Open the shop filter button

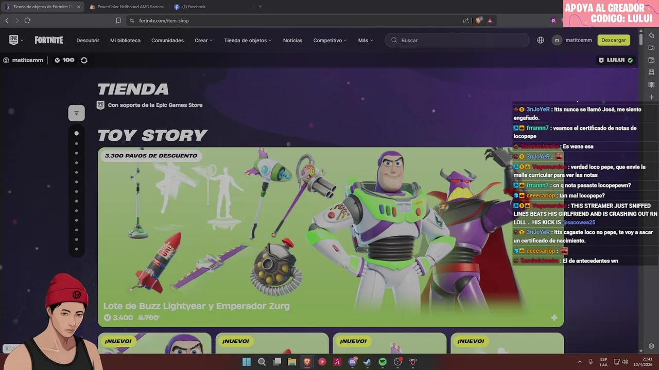pyautogui.click(x=76, y=113)
